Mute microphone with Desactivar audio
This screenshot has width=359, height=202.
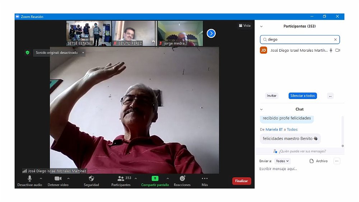(x=29, y=179)
